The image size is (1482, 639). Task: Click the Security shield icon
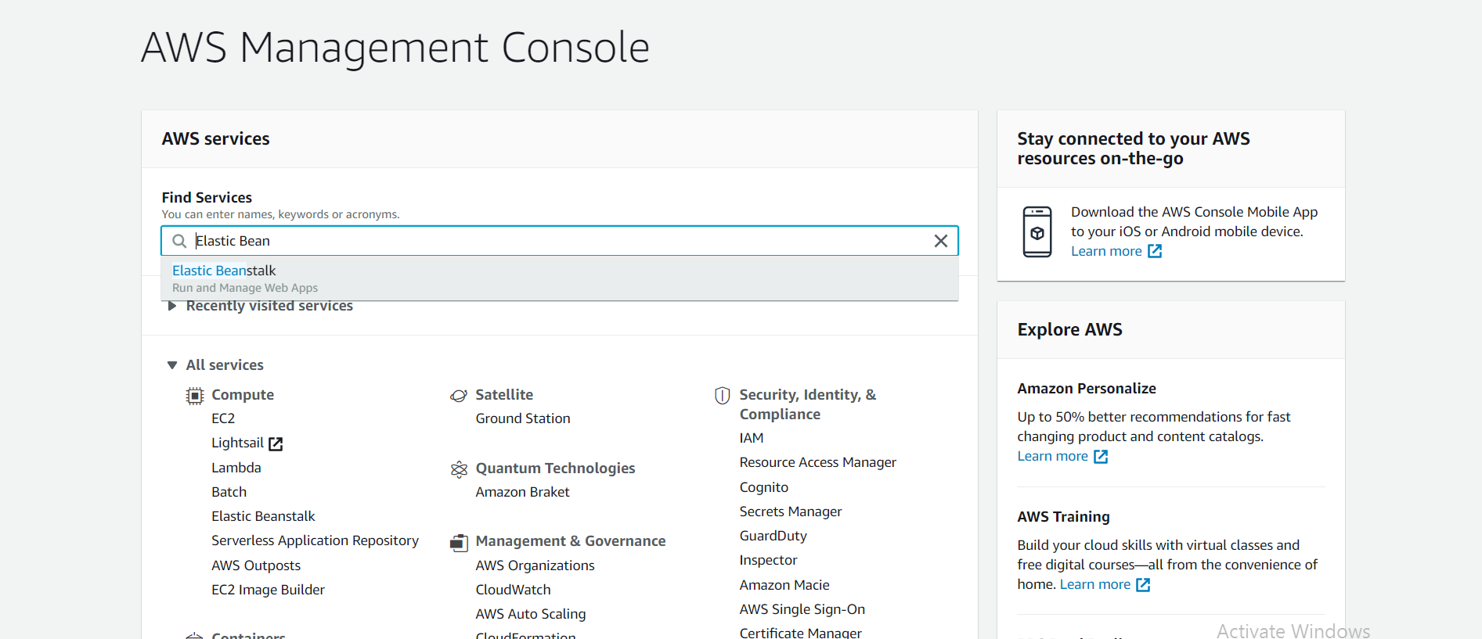click(723, 396)
